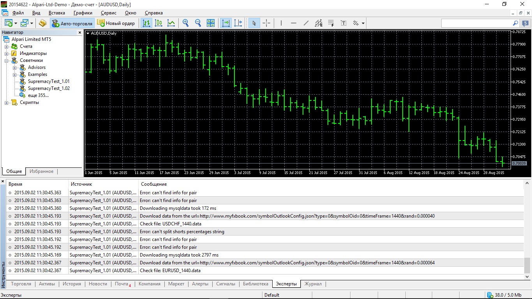Open the chat notifications icon
532x299 pixels.
pos(525,23)
